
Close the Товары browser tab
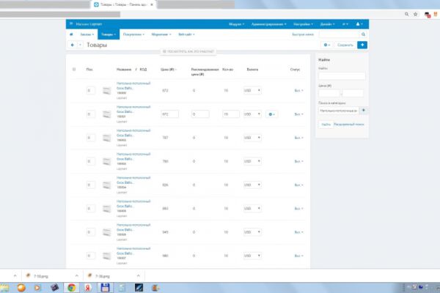coord(152,4)
